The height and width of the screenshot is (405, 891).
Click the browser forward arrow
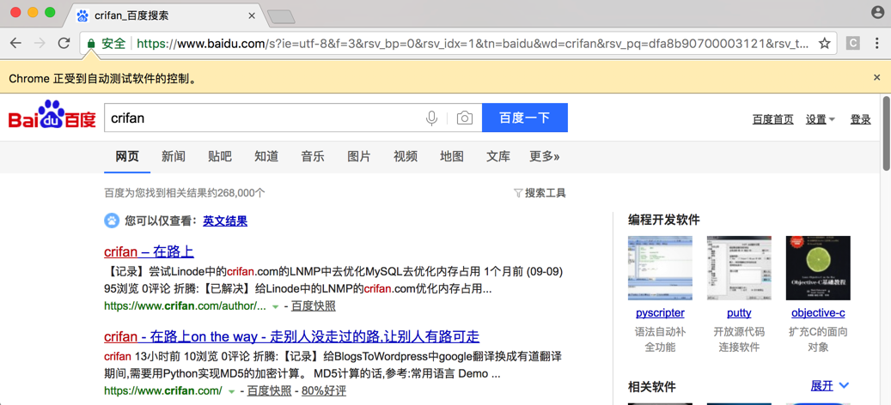pos(40,43)
